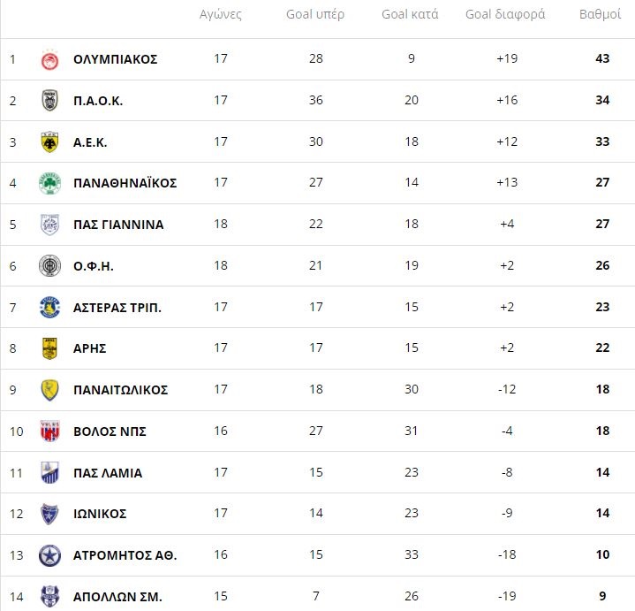Click the ΠΑΟΚ team logo
The height and width of the screenshot is (611, 635).
point(49,101)
